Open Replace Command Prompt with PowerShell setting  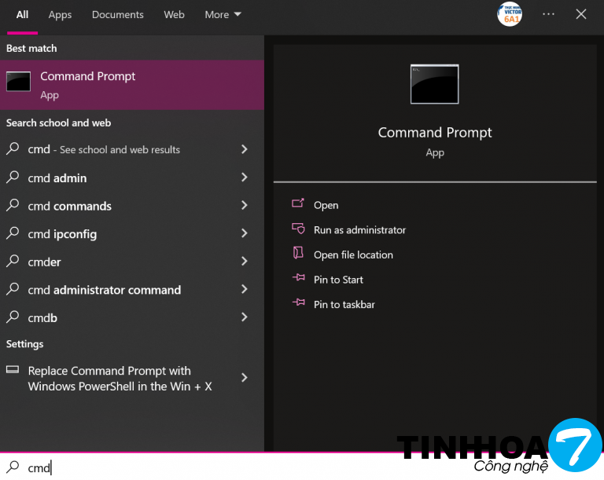pos(118,378)
